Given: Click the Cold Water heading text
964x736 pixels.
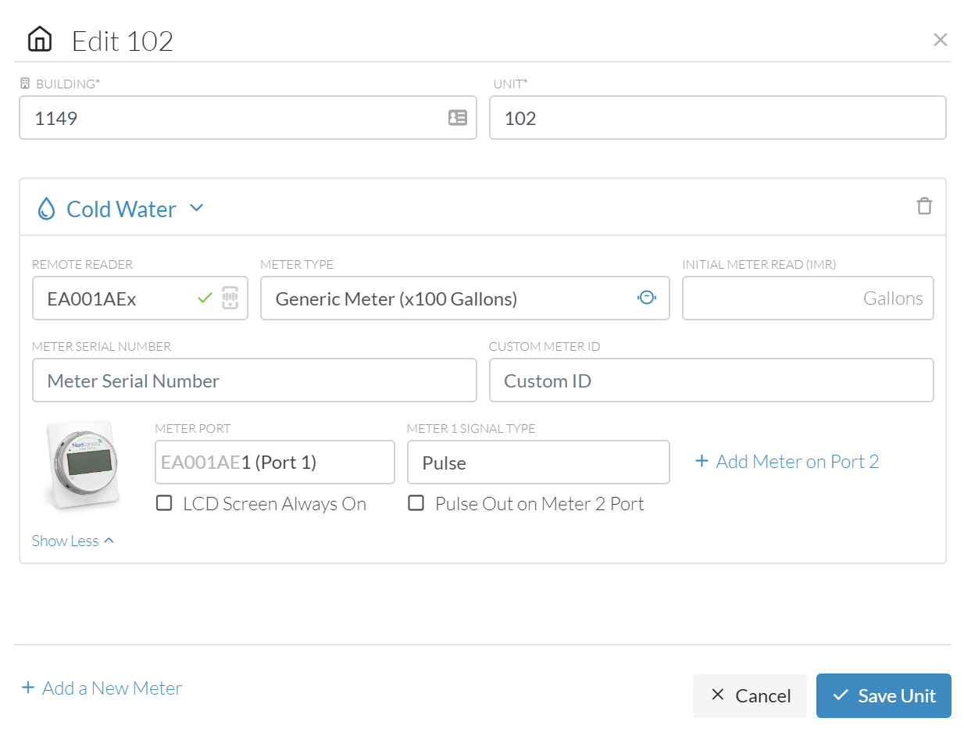Looking at the screenshot, I should click(x=121, y=209).
